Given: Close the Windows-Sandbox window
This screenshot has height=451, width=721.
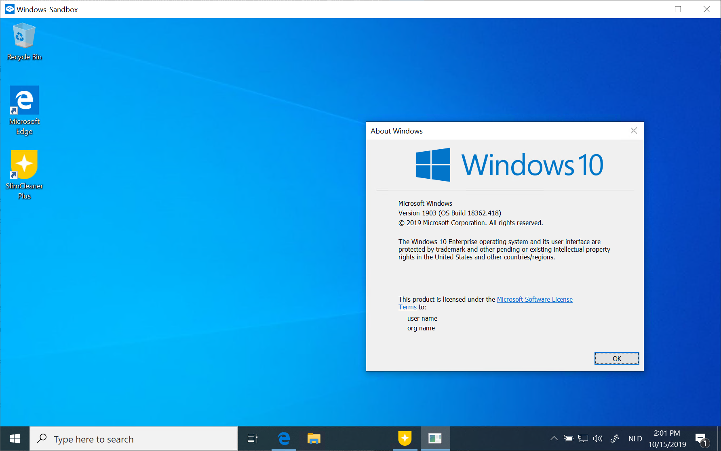Looking at the screenshot, I should (706, 9).
